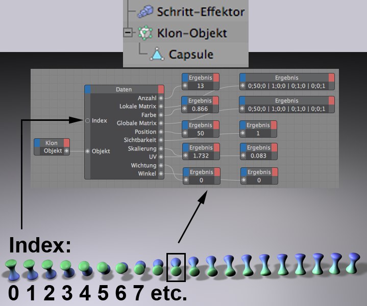Viewport: 367px width, 306px height.
Task: Select the Ergebnis node showing 1
Action: pos(258,129)
